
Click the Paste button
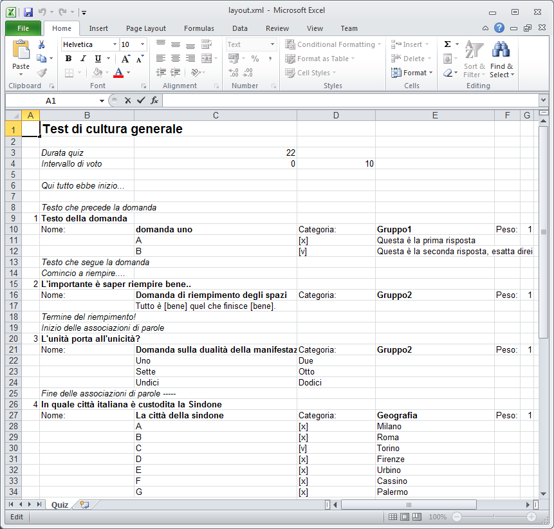[21, 57]
